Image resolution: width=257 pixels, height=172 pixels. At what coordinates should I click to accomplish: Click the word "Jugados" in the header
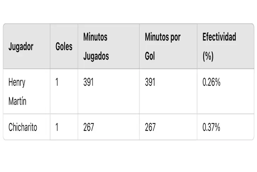coord(96,56)
